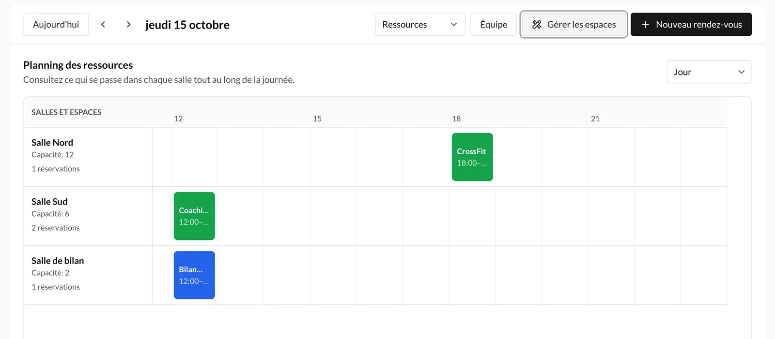This screenshot has height=339, width=775.
Task: Click Capacité: 6 under Salle Sud
Action: [50, 214]
